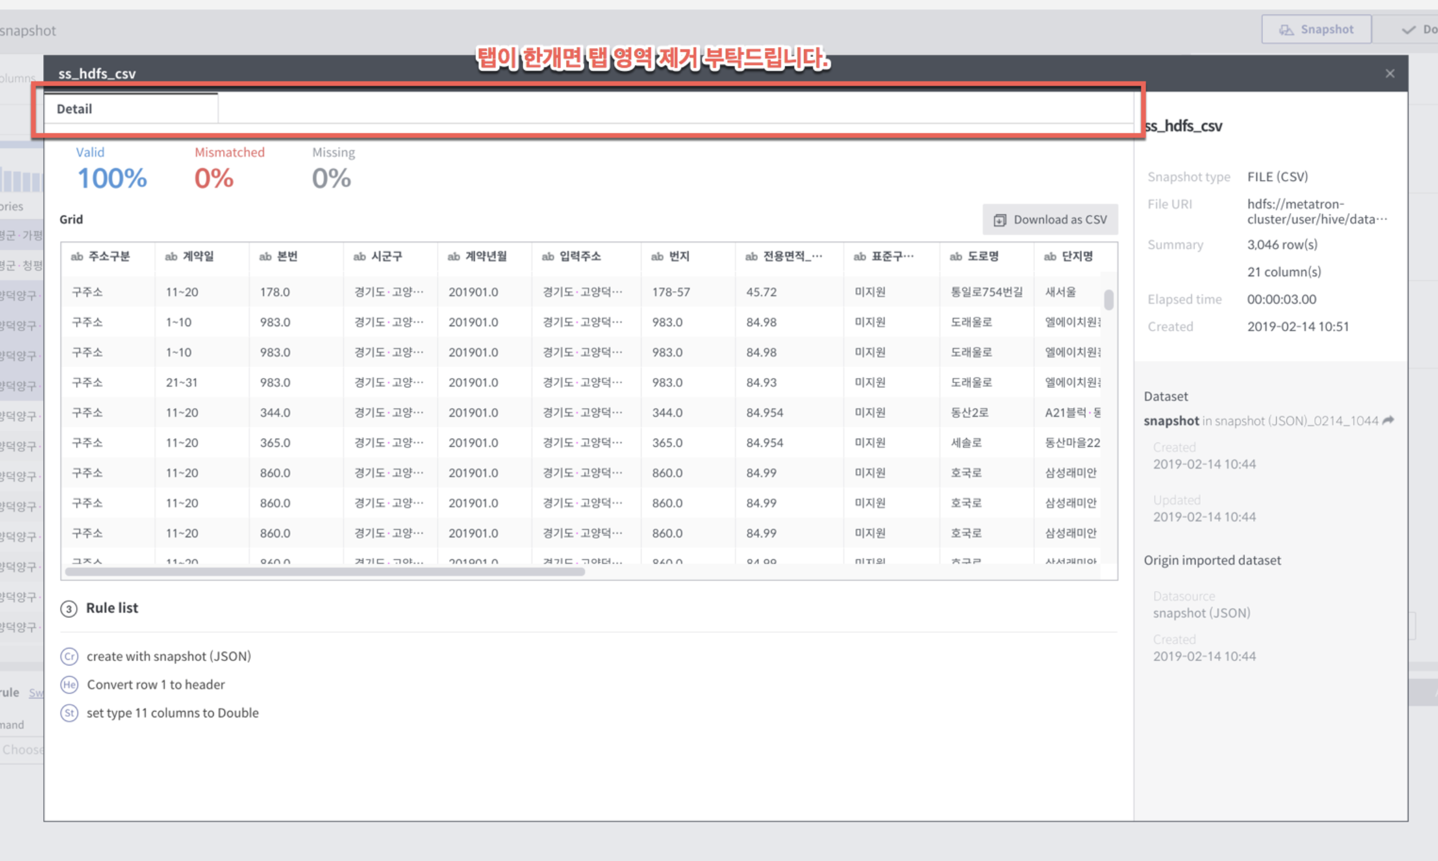Click the string type icon on 도로명 column
This screenshot has height=861, width=1438.
pyautogui.click(x=956, y=256)
